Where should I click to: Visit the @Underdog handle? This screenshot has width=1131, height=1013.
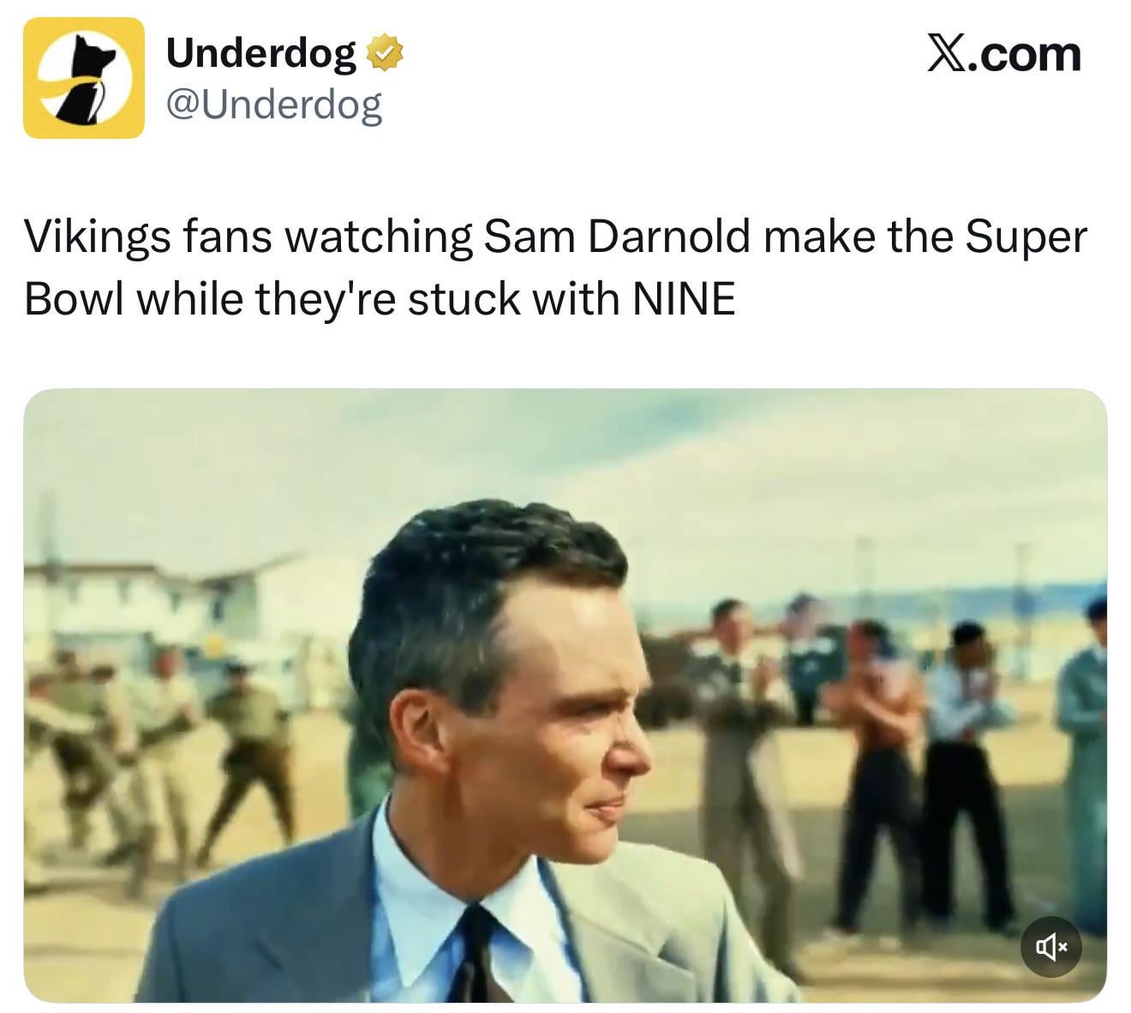pos(273,105)
